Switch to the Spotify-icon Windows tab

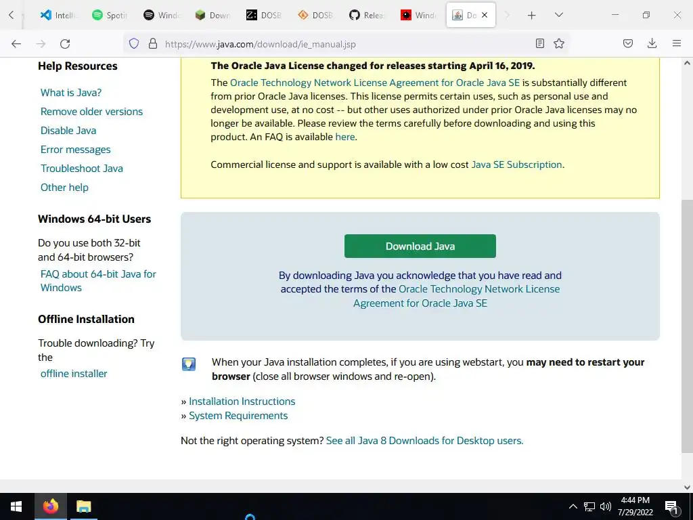pos(161,15)
